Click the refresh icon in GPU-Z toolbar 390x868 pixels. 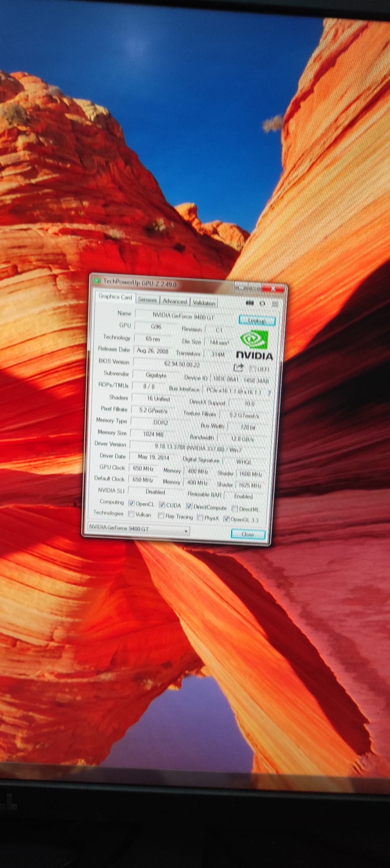(x=262, y=303)
